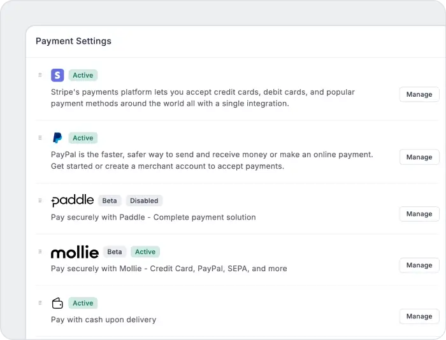Manage the Mollie integration
The width and height of the screenshot is (446, 340).
click(419, 266)
